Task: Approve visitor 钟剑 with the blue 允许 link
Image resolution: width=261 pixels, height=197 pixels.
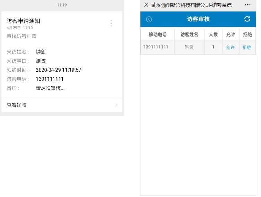Action: [x=230, y=48]
